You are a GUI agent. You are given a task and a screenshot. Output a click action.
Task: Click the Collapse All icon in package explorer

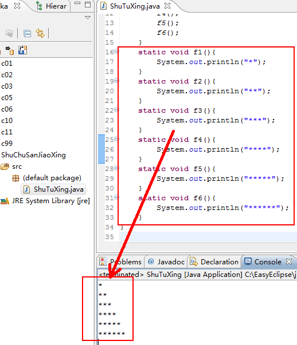(28, 34)
